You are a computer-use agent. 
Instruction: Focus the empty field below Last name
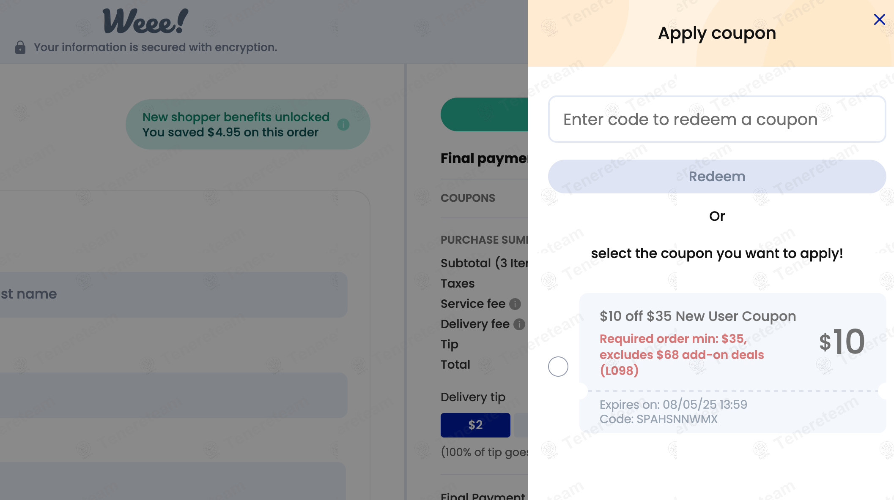pyautogui.click(x=173, y=395)
